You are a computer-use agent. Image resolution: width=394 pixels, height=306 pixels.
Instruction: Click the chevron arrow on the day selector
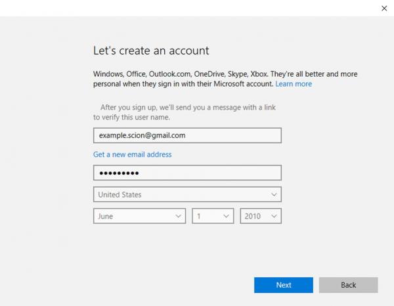pos(226,216)
